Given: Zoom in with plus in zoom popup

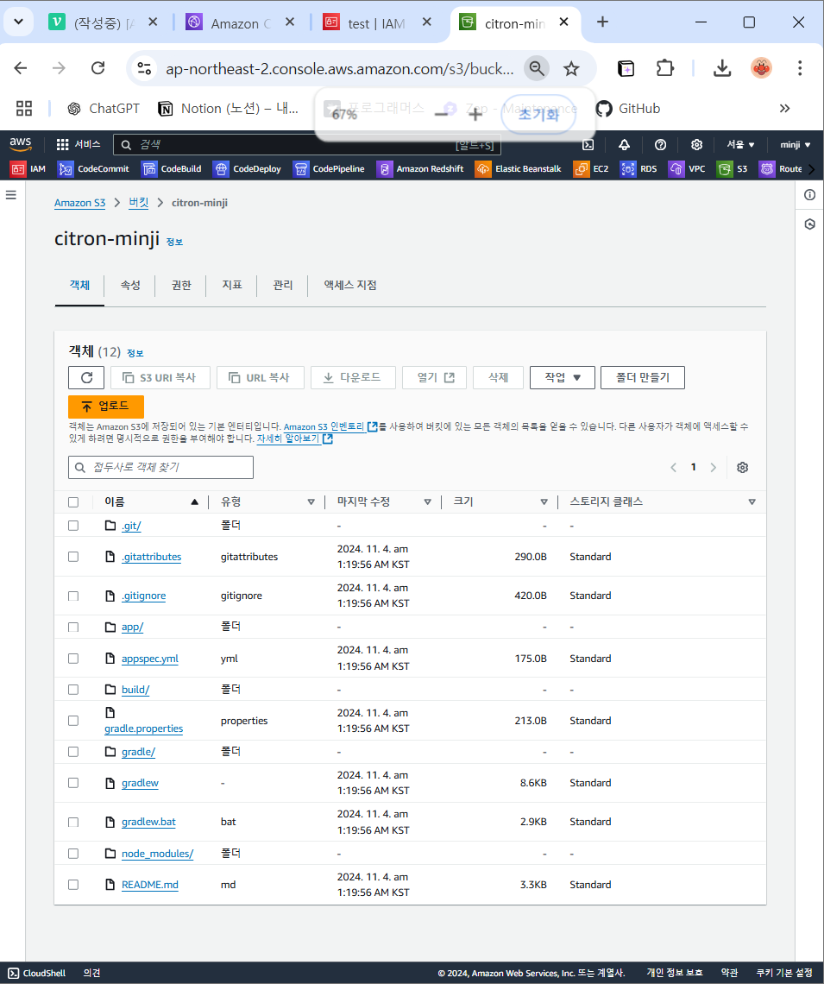Looking at the screenshot, I should tap(475, 114).
